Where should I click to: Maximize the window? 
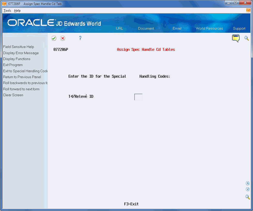point(235,3)
